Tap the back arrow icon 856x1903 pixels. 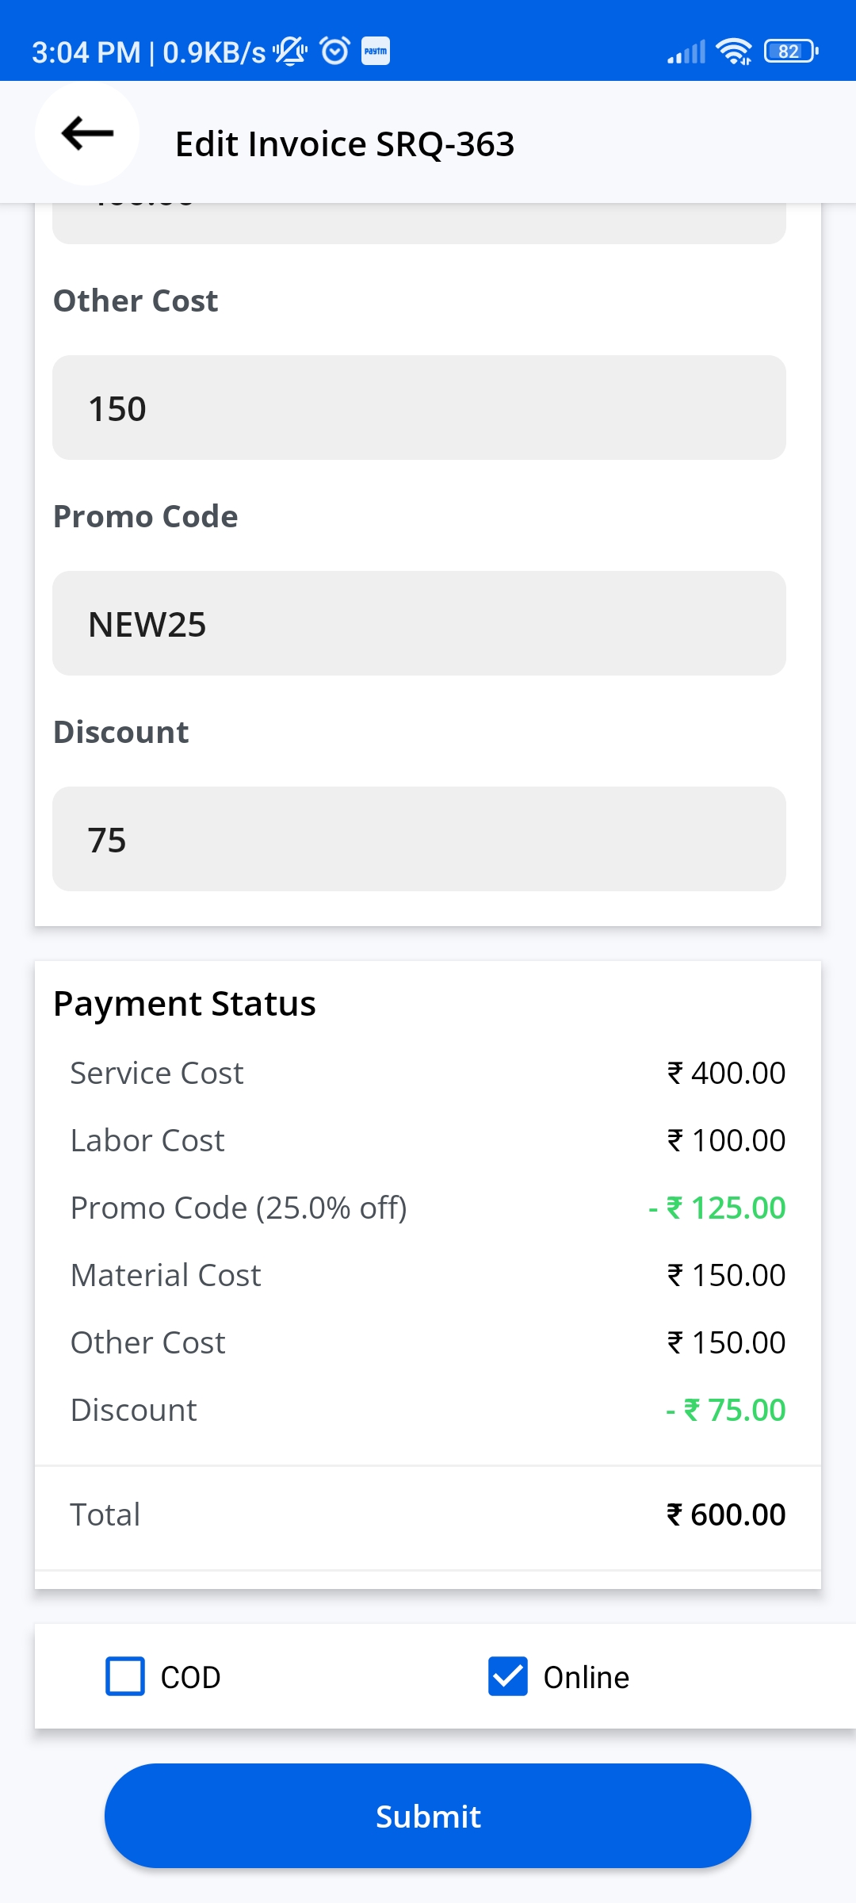pyautogui.click(x=87, y=133)
